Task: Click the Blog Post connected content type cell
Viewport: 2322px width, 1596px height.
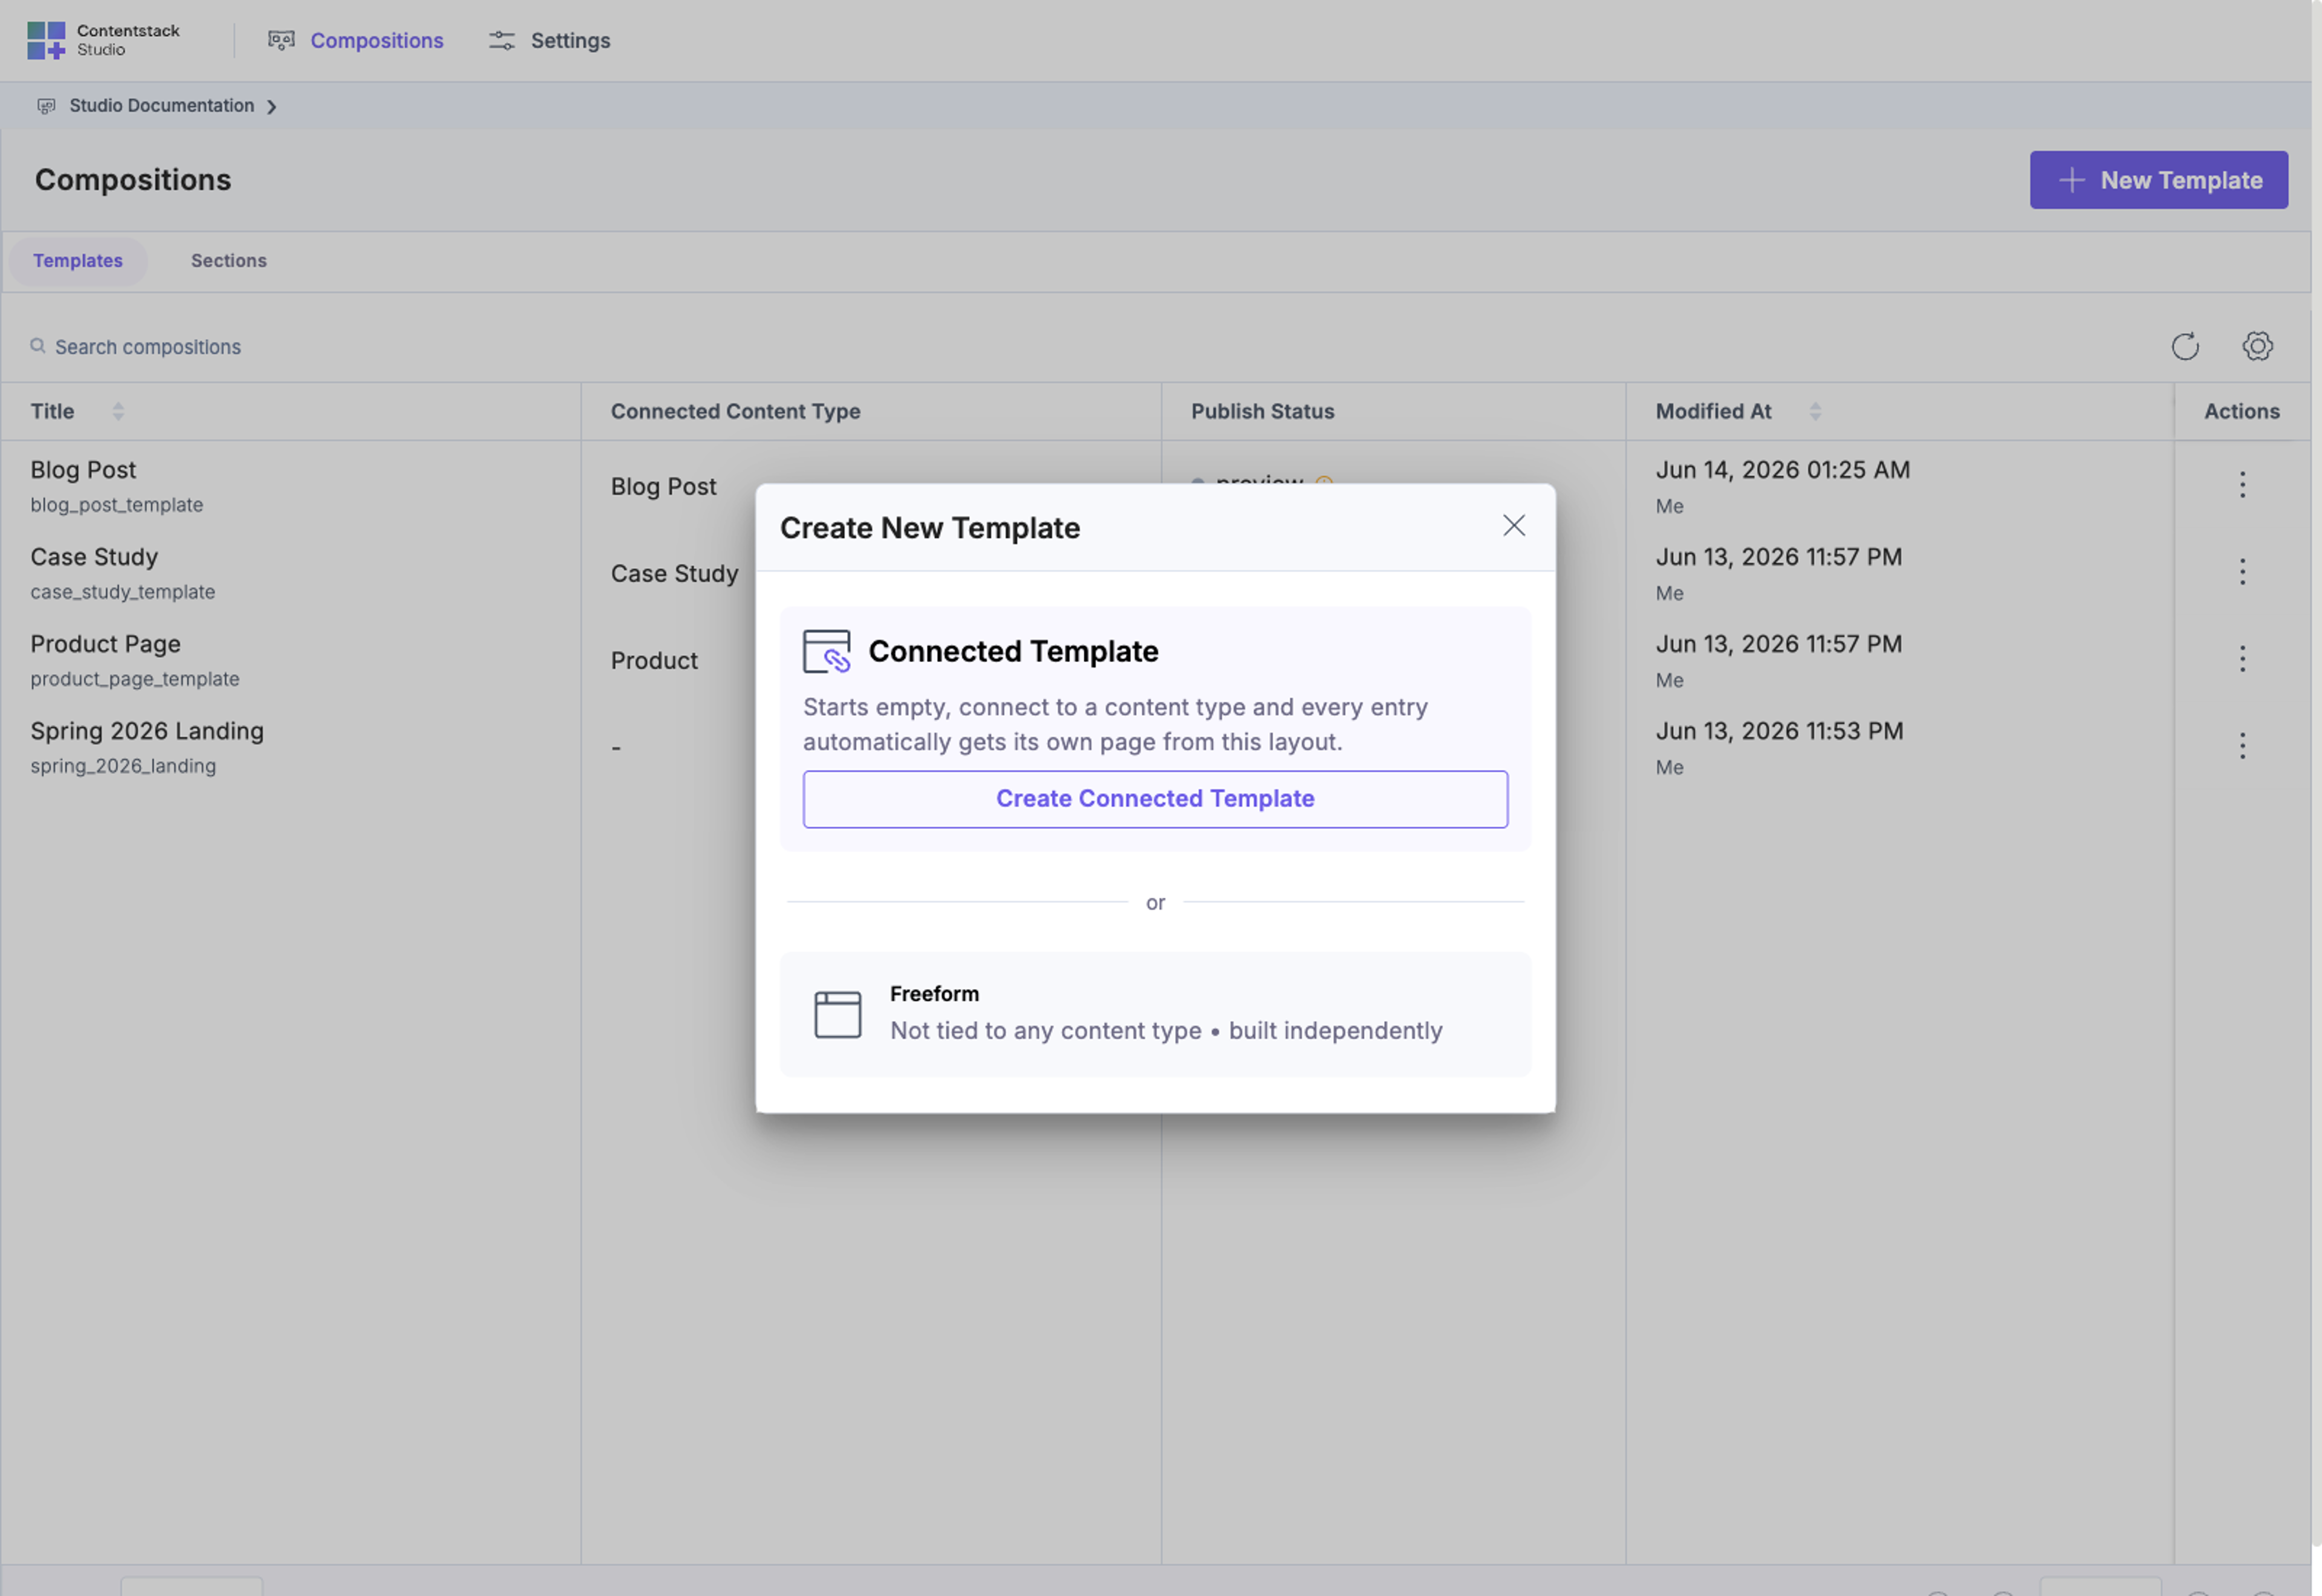Action: point(664,487)
